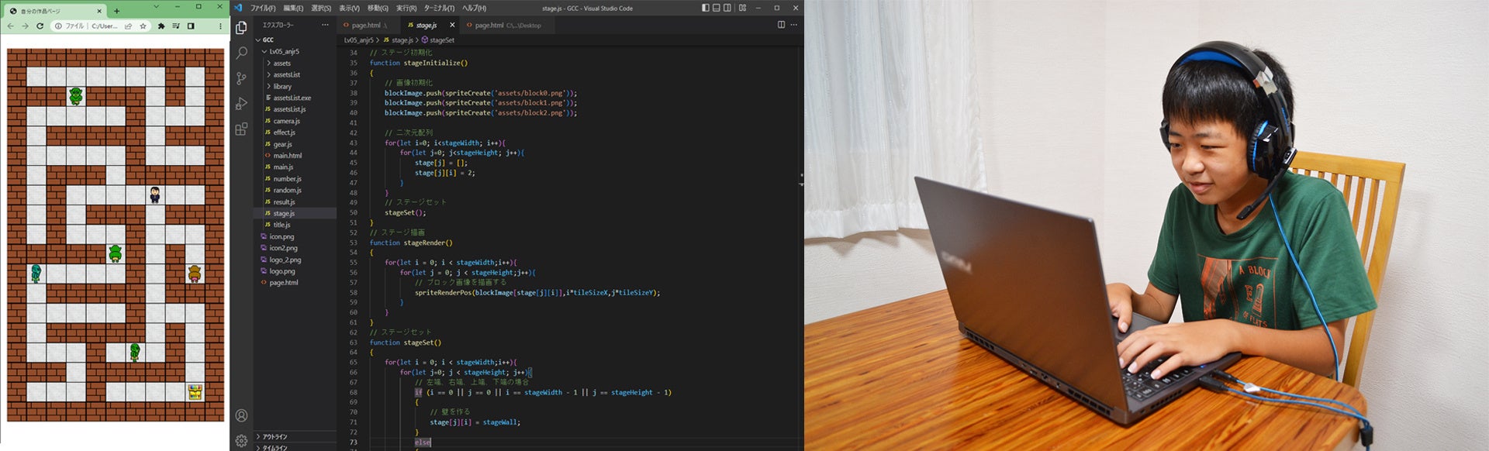
Task: Click line number 53 in the editor gutter
Action: click(x=354, y=243)
